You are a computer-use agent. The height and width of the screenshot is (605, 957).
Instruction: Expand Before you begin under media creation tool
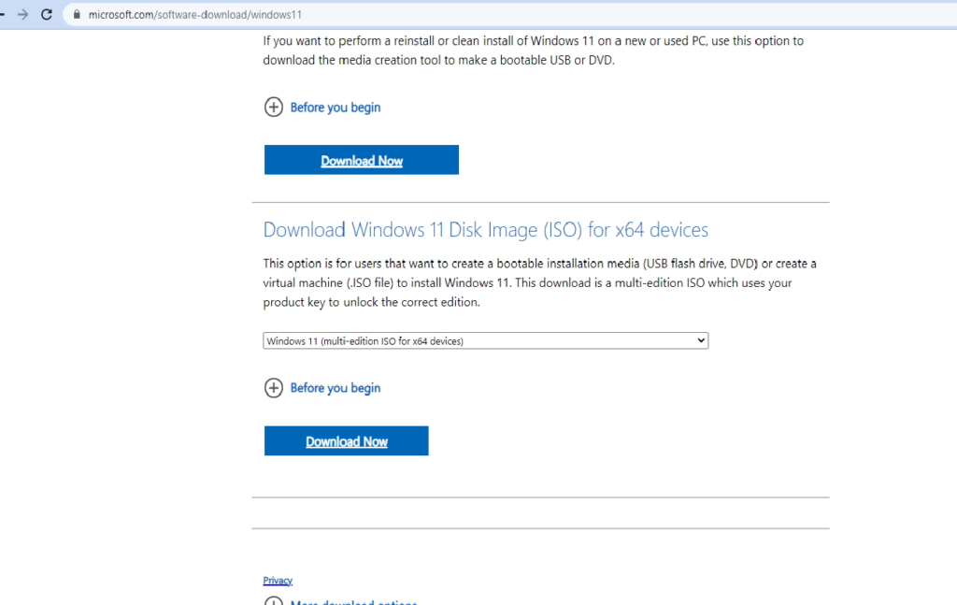[335, 108]
